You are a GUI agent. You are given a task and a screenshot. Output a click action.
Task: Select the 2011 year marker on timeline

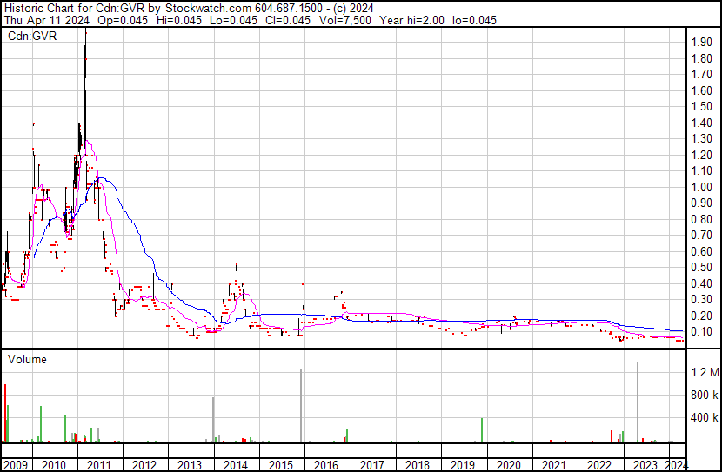[x=98, y=464]
